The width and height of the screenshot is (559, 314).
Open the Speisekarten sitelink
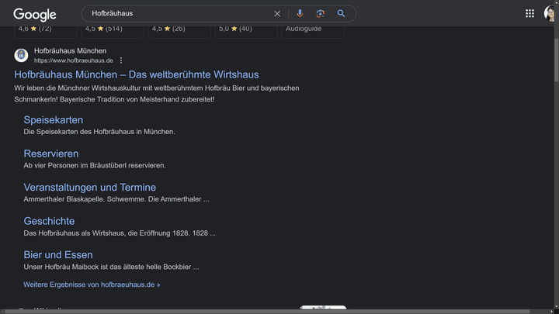pyautogui.click(x=54, y=120)
